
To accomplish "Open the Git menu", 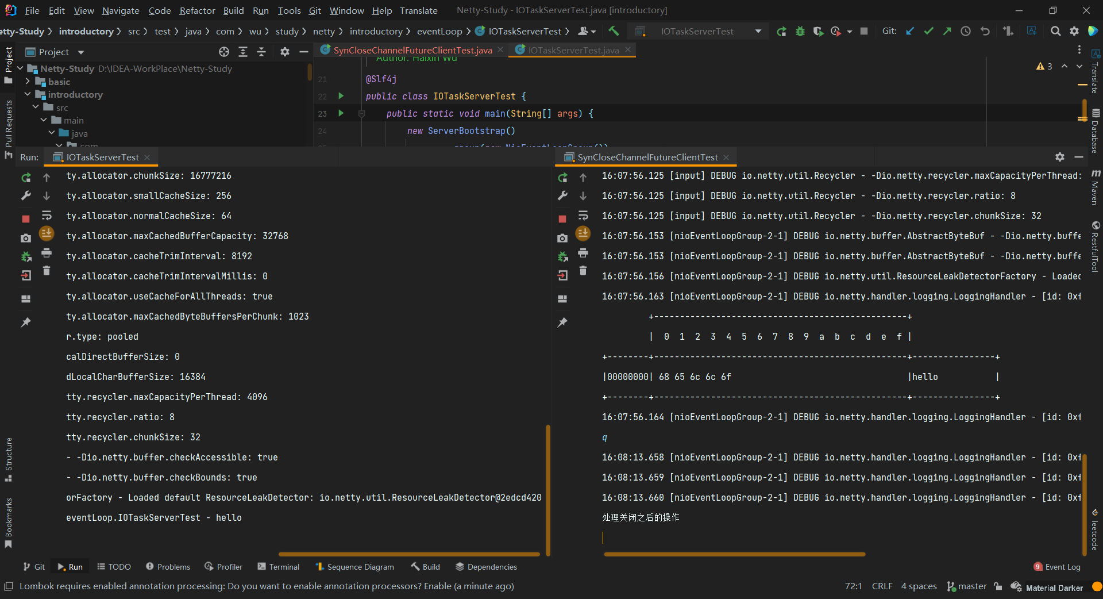I will pyautogui.click(x=315, y=10).
